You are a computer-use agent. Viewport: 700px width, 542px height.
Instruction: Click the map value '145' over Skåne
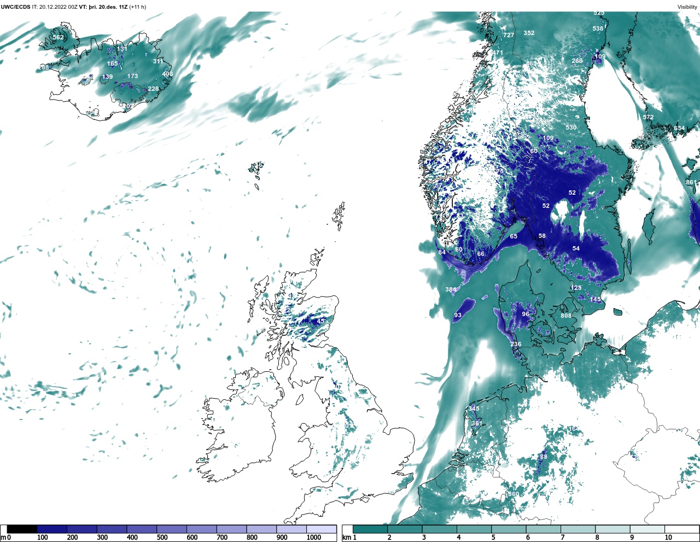pos(595,300)
